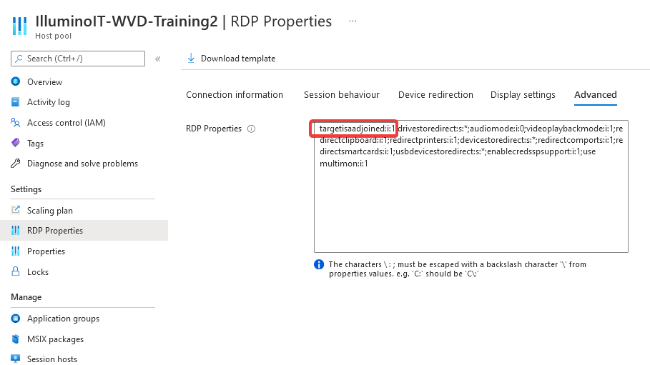Click the Properties bars icon
The width and height of the screenshot is (650, 365).
coord(15,251)
